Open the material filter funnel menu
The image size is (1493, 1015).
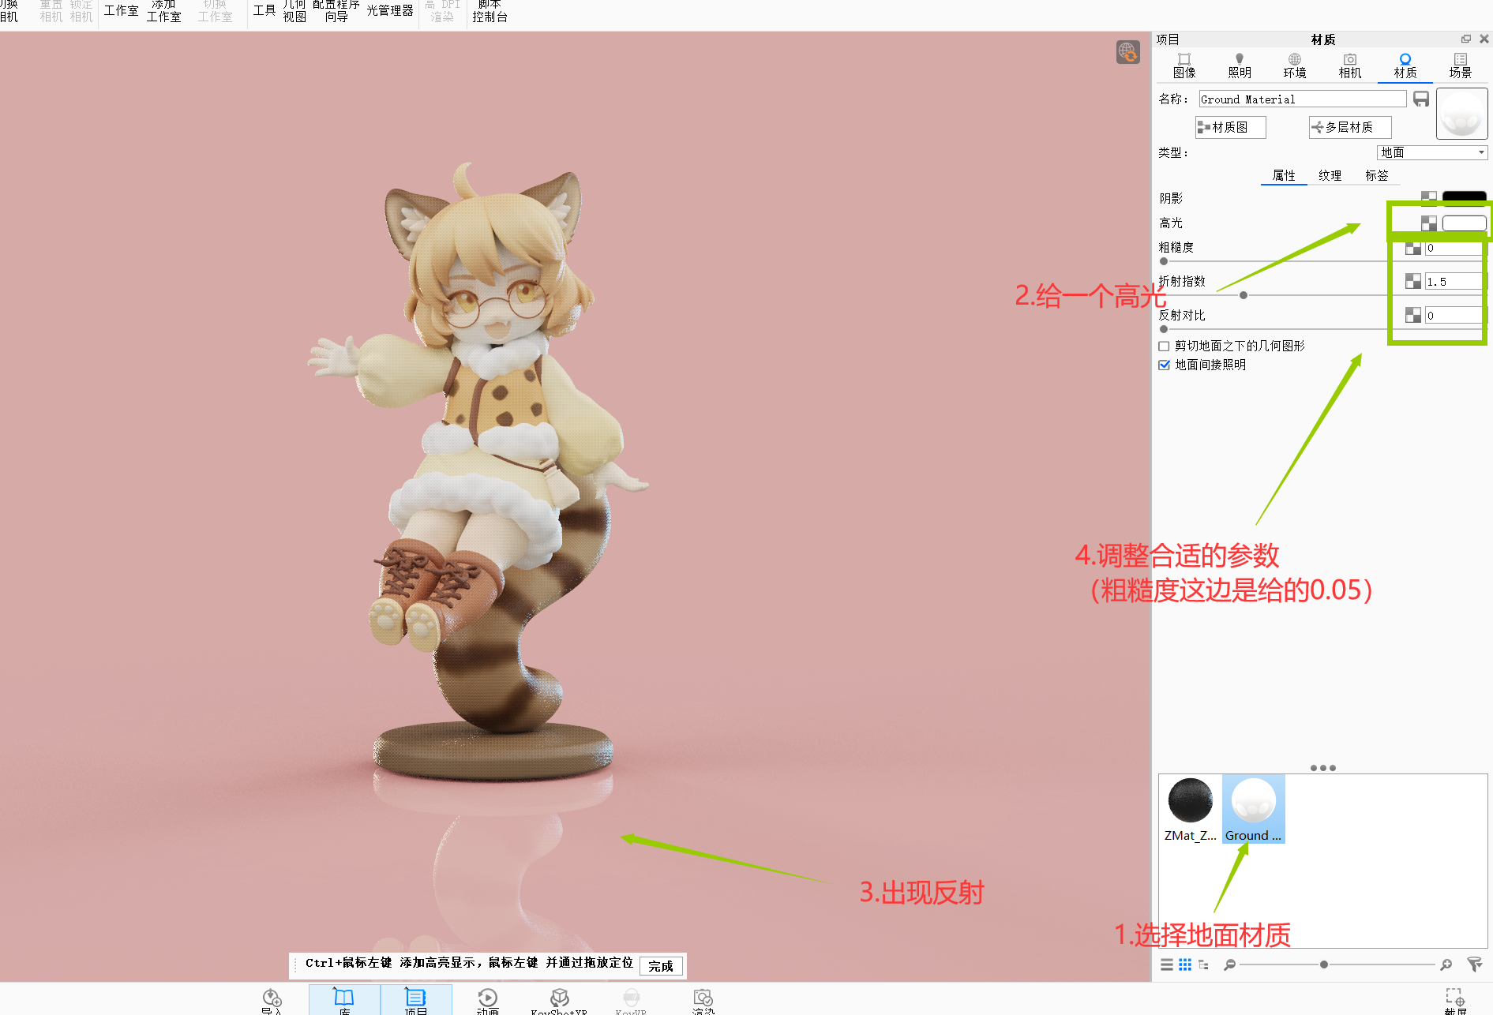pos(1474,964)
